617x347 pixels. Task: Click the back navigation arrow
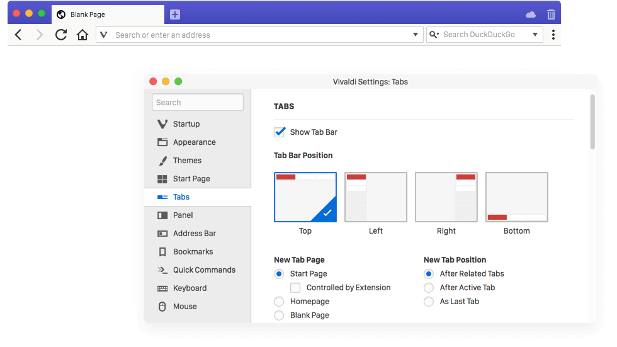click(18, 35)
